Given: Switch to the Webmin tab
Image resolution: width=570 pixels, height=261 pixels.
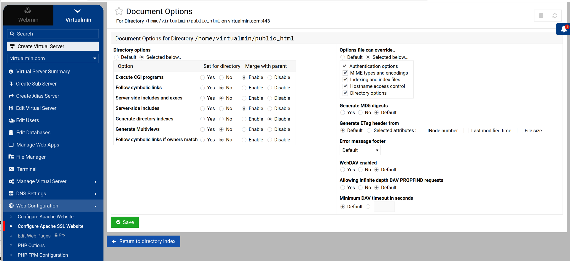Looking at the screenshot, I should coord(28,15).
